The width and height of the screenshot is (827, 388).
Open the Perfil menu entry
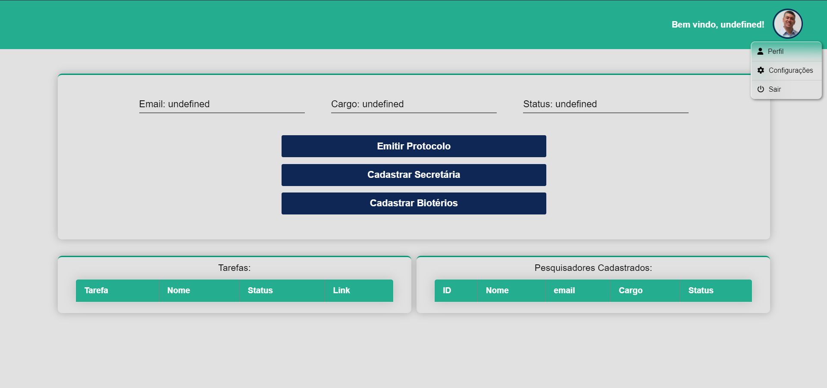tap(786, 52)
